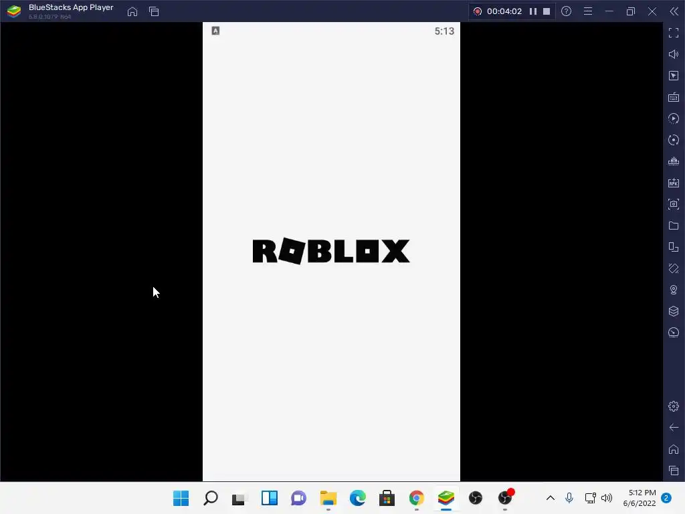The width and height of the screenshot is (685, 514).
Task: Rotate the screen using sidebar icon
Action: pos(674,268)
